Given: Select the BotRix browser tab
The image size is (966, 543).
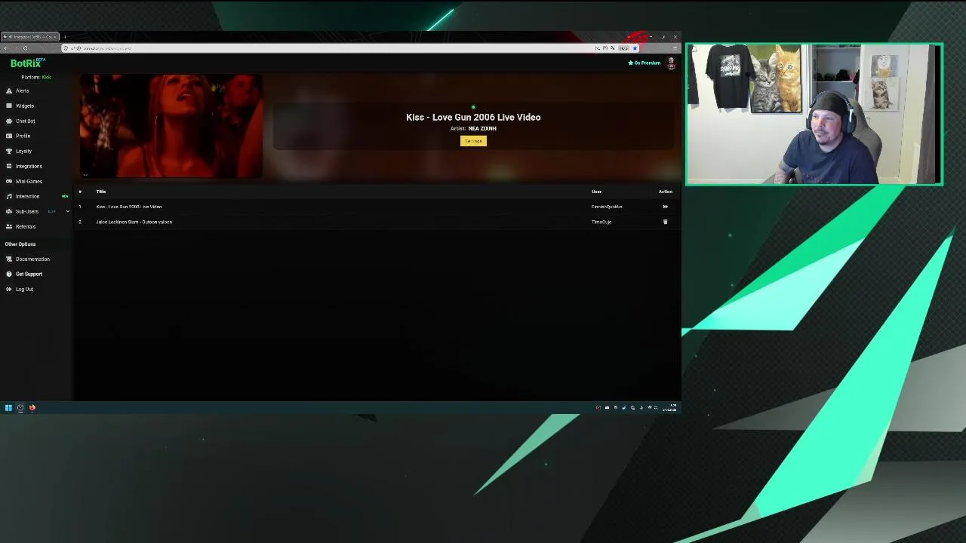Looking at the screenshot, I should [30, 36].
